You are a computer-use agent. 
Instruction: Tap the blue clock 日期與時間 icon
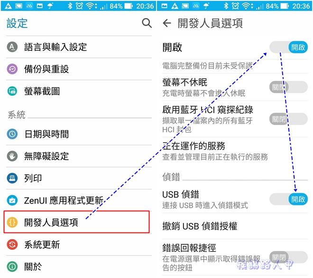coord(12,134)
